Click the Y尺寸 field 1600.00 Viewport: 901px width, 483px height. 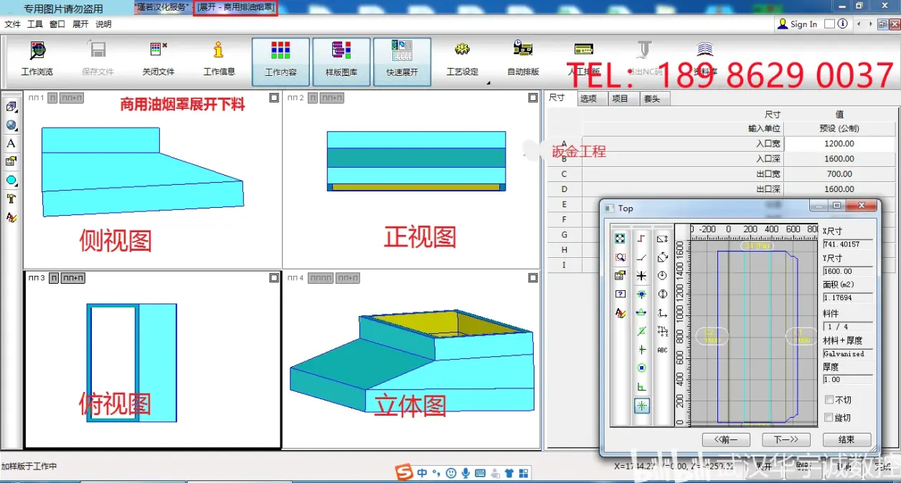[x=847, y=271]
